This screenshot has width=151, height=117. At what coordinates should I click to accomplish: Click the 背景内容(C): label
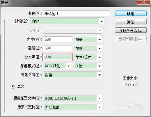[31, 75]
